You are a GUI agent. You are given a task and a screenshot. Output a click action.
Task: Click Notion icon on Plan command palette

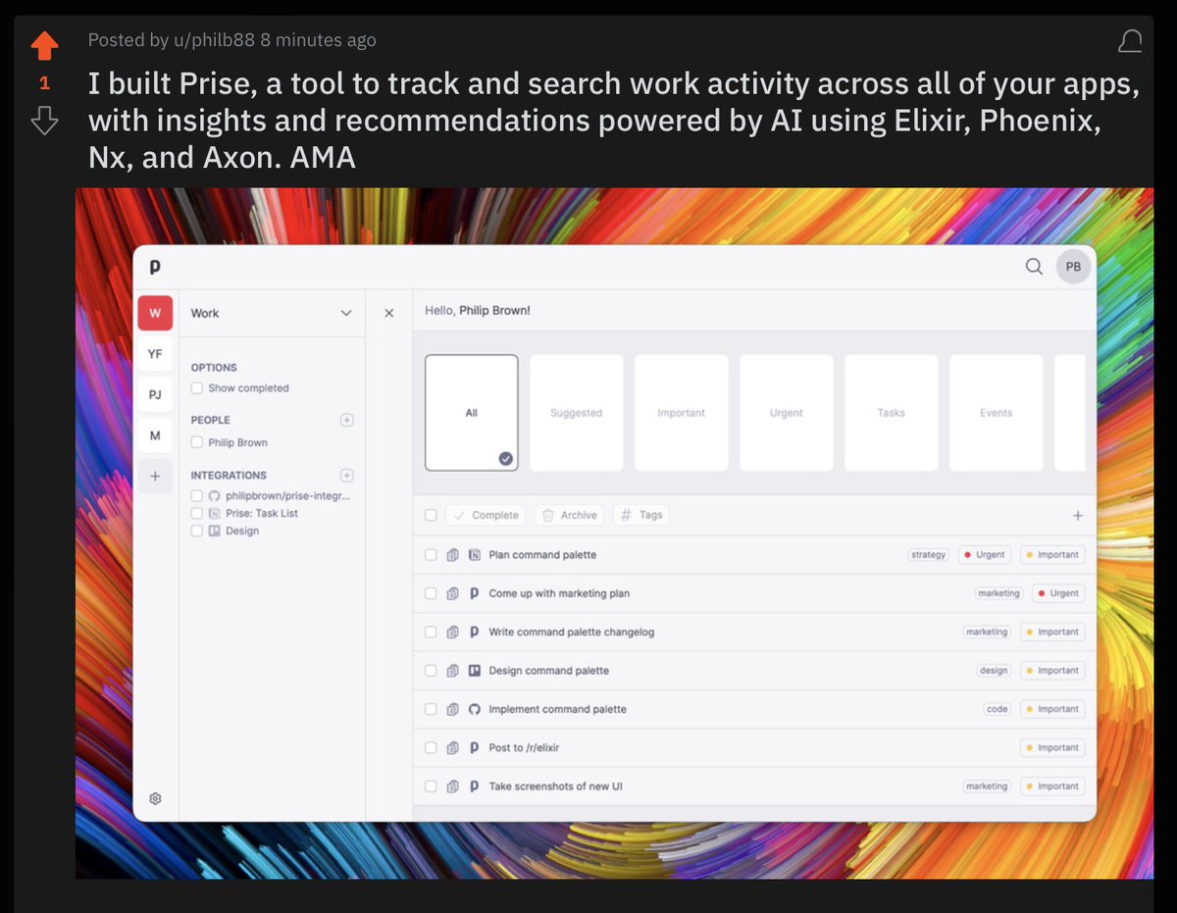[x=475, y=555]
